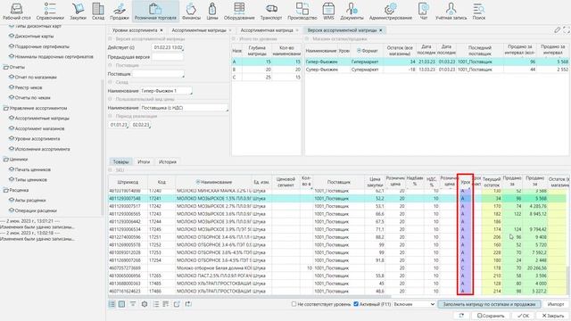
Task: Collapse the SKU group toggle
Action: click(110, 170)
